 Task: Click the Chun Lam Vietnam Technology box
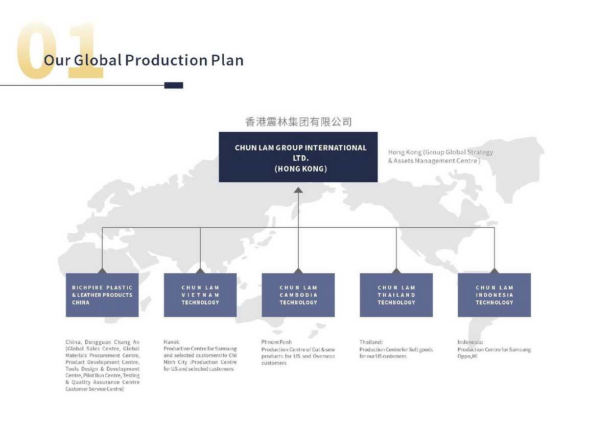[x=200, y=295]
